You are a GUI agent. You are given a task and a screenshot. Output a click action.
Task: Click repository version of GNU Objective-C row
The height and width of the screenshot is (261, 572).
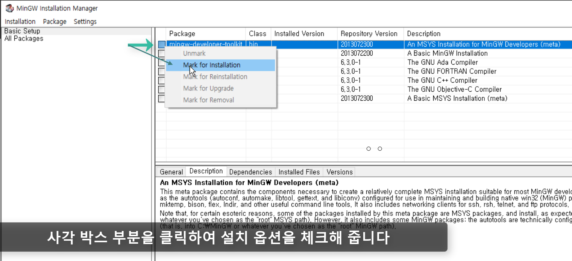tap(351, 89)
